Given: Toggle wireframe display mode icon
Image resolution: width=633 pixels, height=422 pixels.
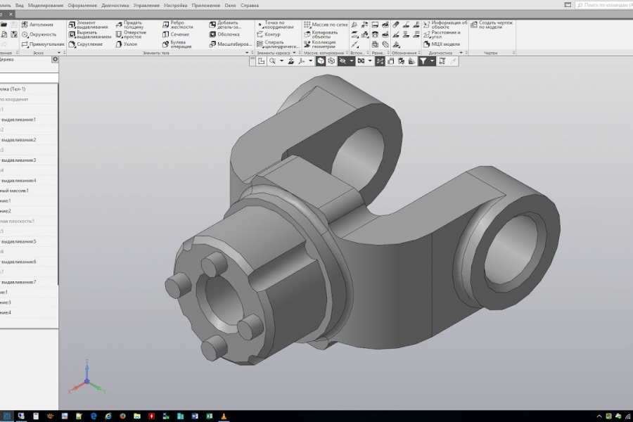Looking at the screenshot, I should (331, 61).
